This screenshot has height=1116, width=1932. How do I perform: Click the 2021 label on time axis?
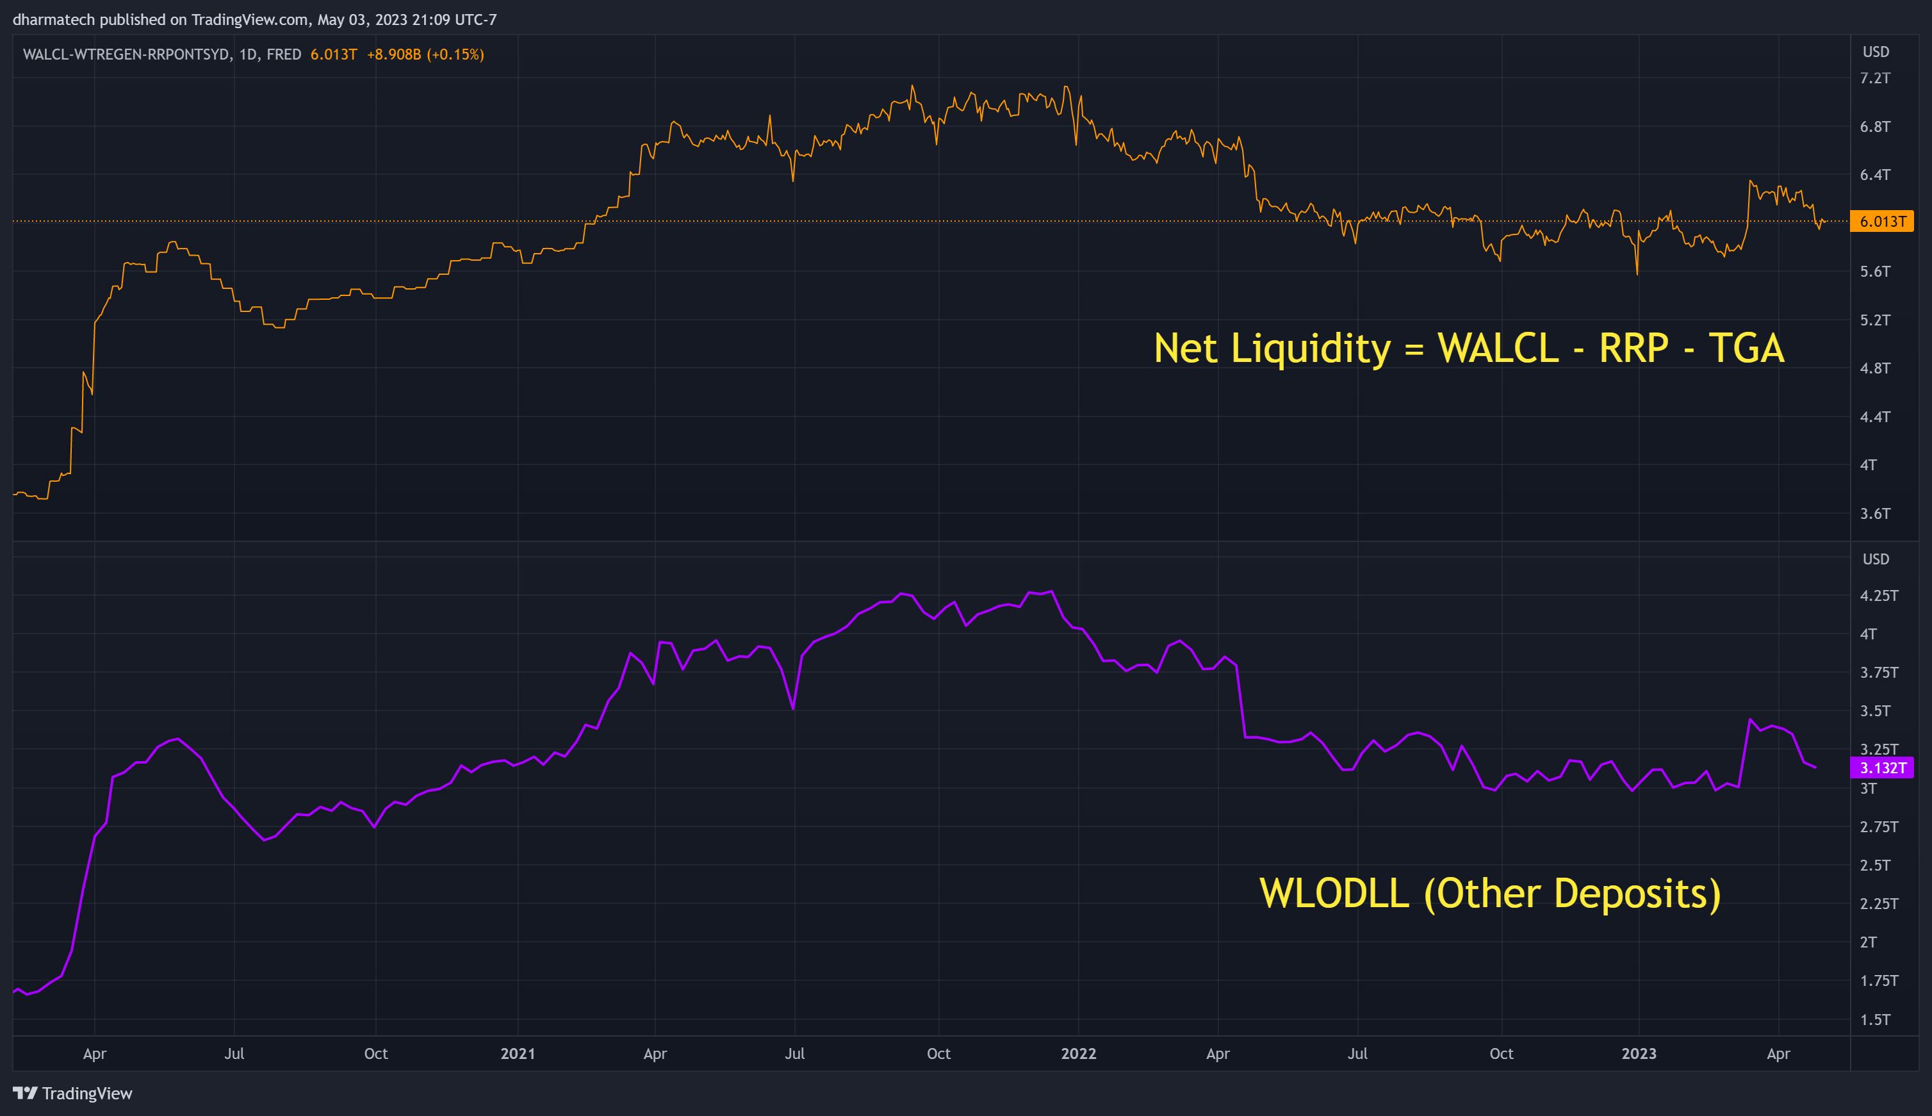[518, 1053]
